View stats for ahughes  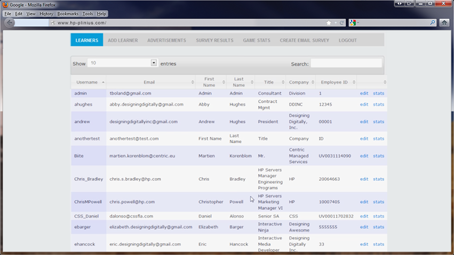pos(378,104)
